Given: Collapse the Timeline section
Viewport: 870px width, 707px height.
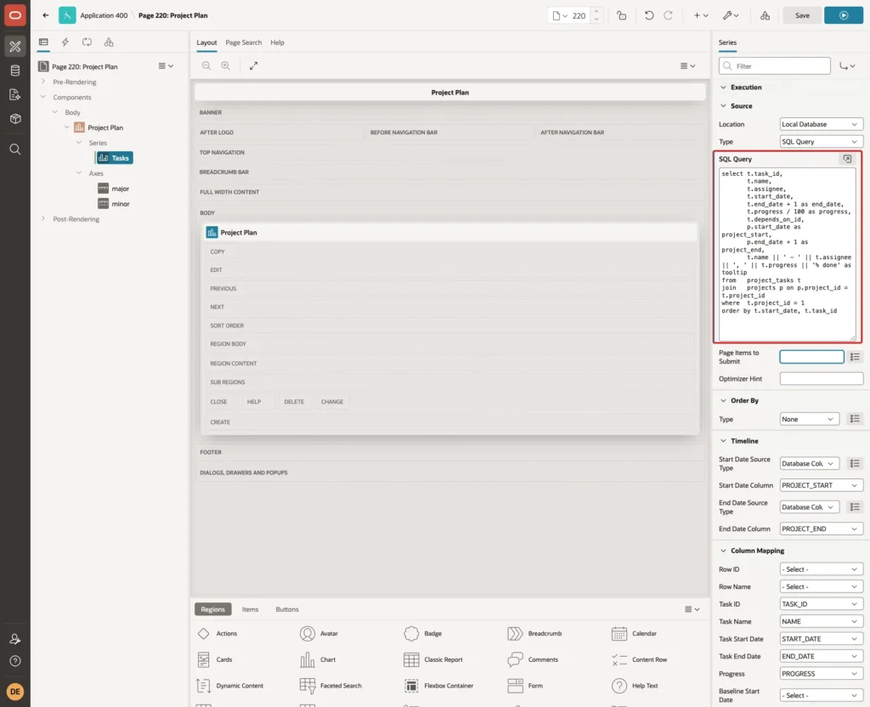Looking at the screenshot, I should pos(723,441).
